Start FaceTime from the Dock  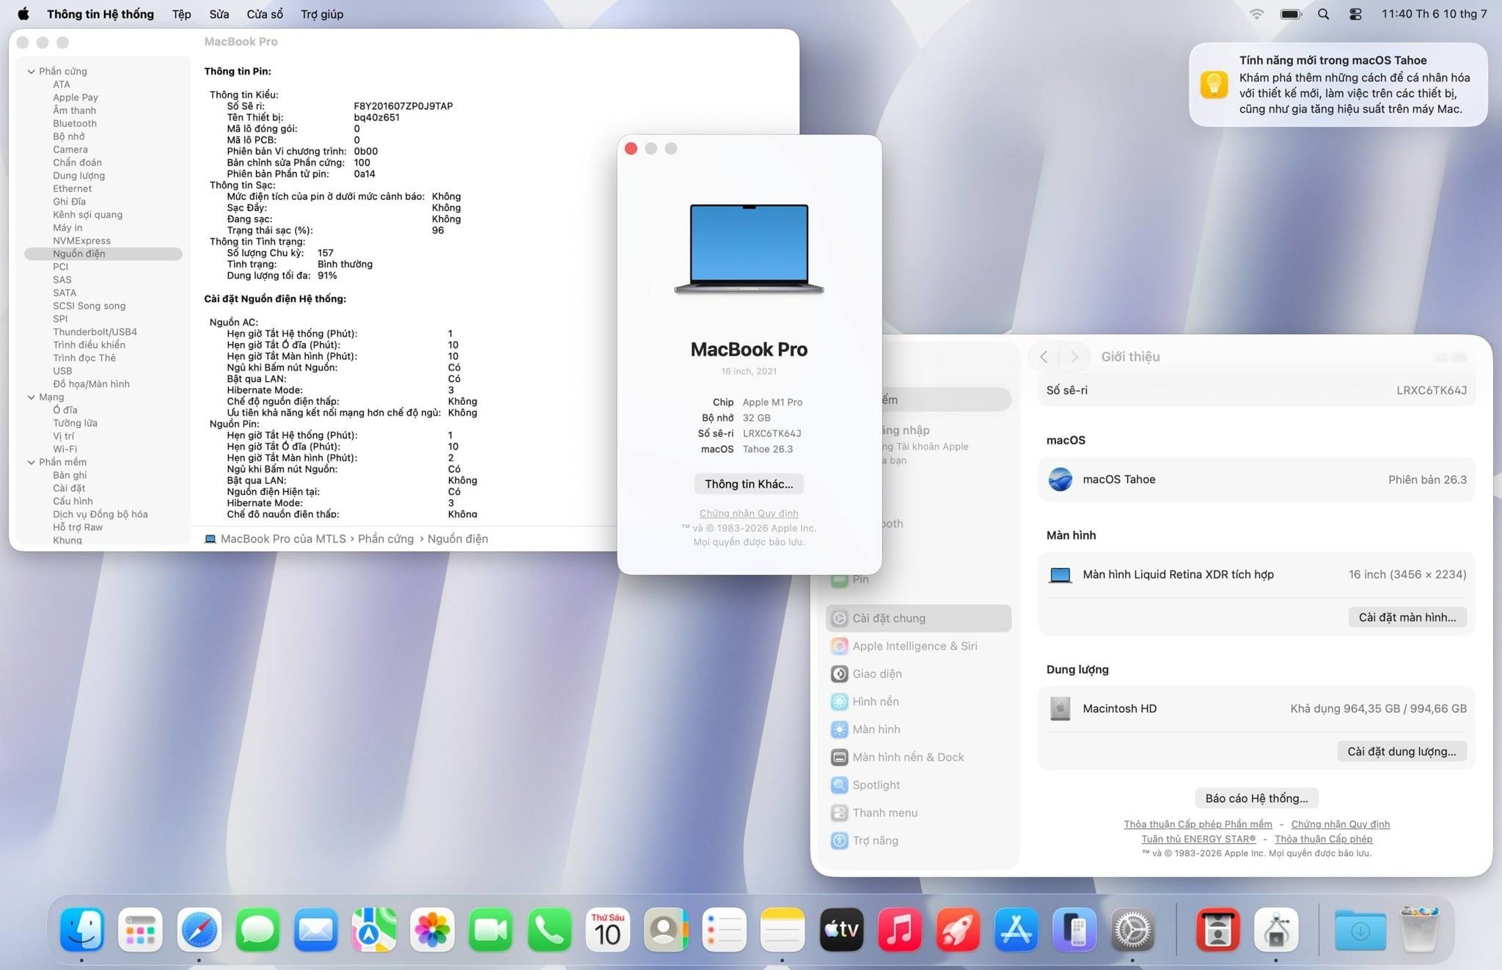point(491,929)
